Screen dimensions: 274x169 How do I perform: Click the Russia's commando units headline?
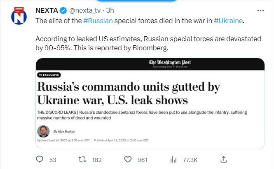(x=129, y=94)
